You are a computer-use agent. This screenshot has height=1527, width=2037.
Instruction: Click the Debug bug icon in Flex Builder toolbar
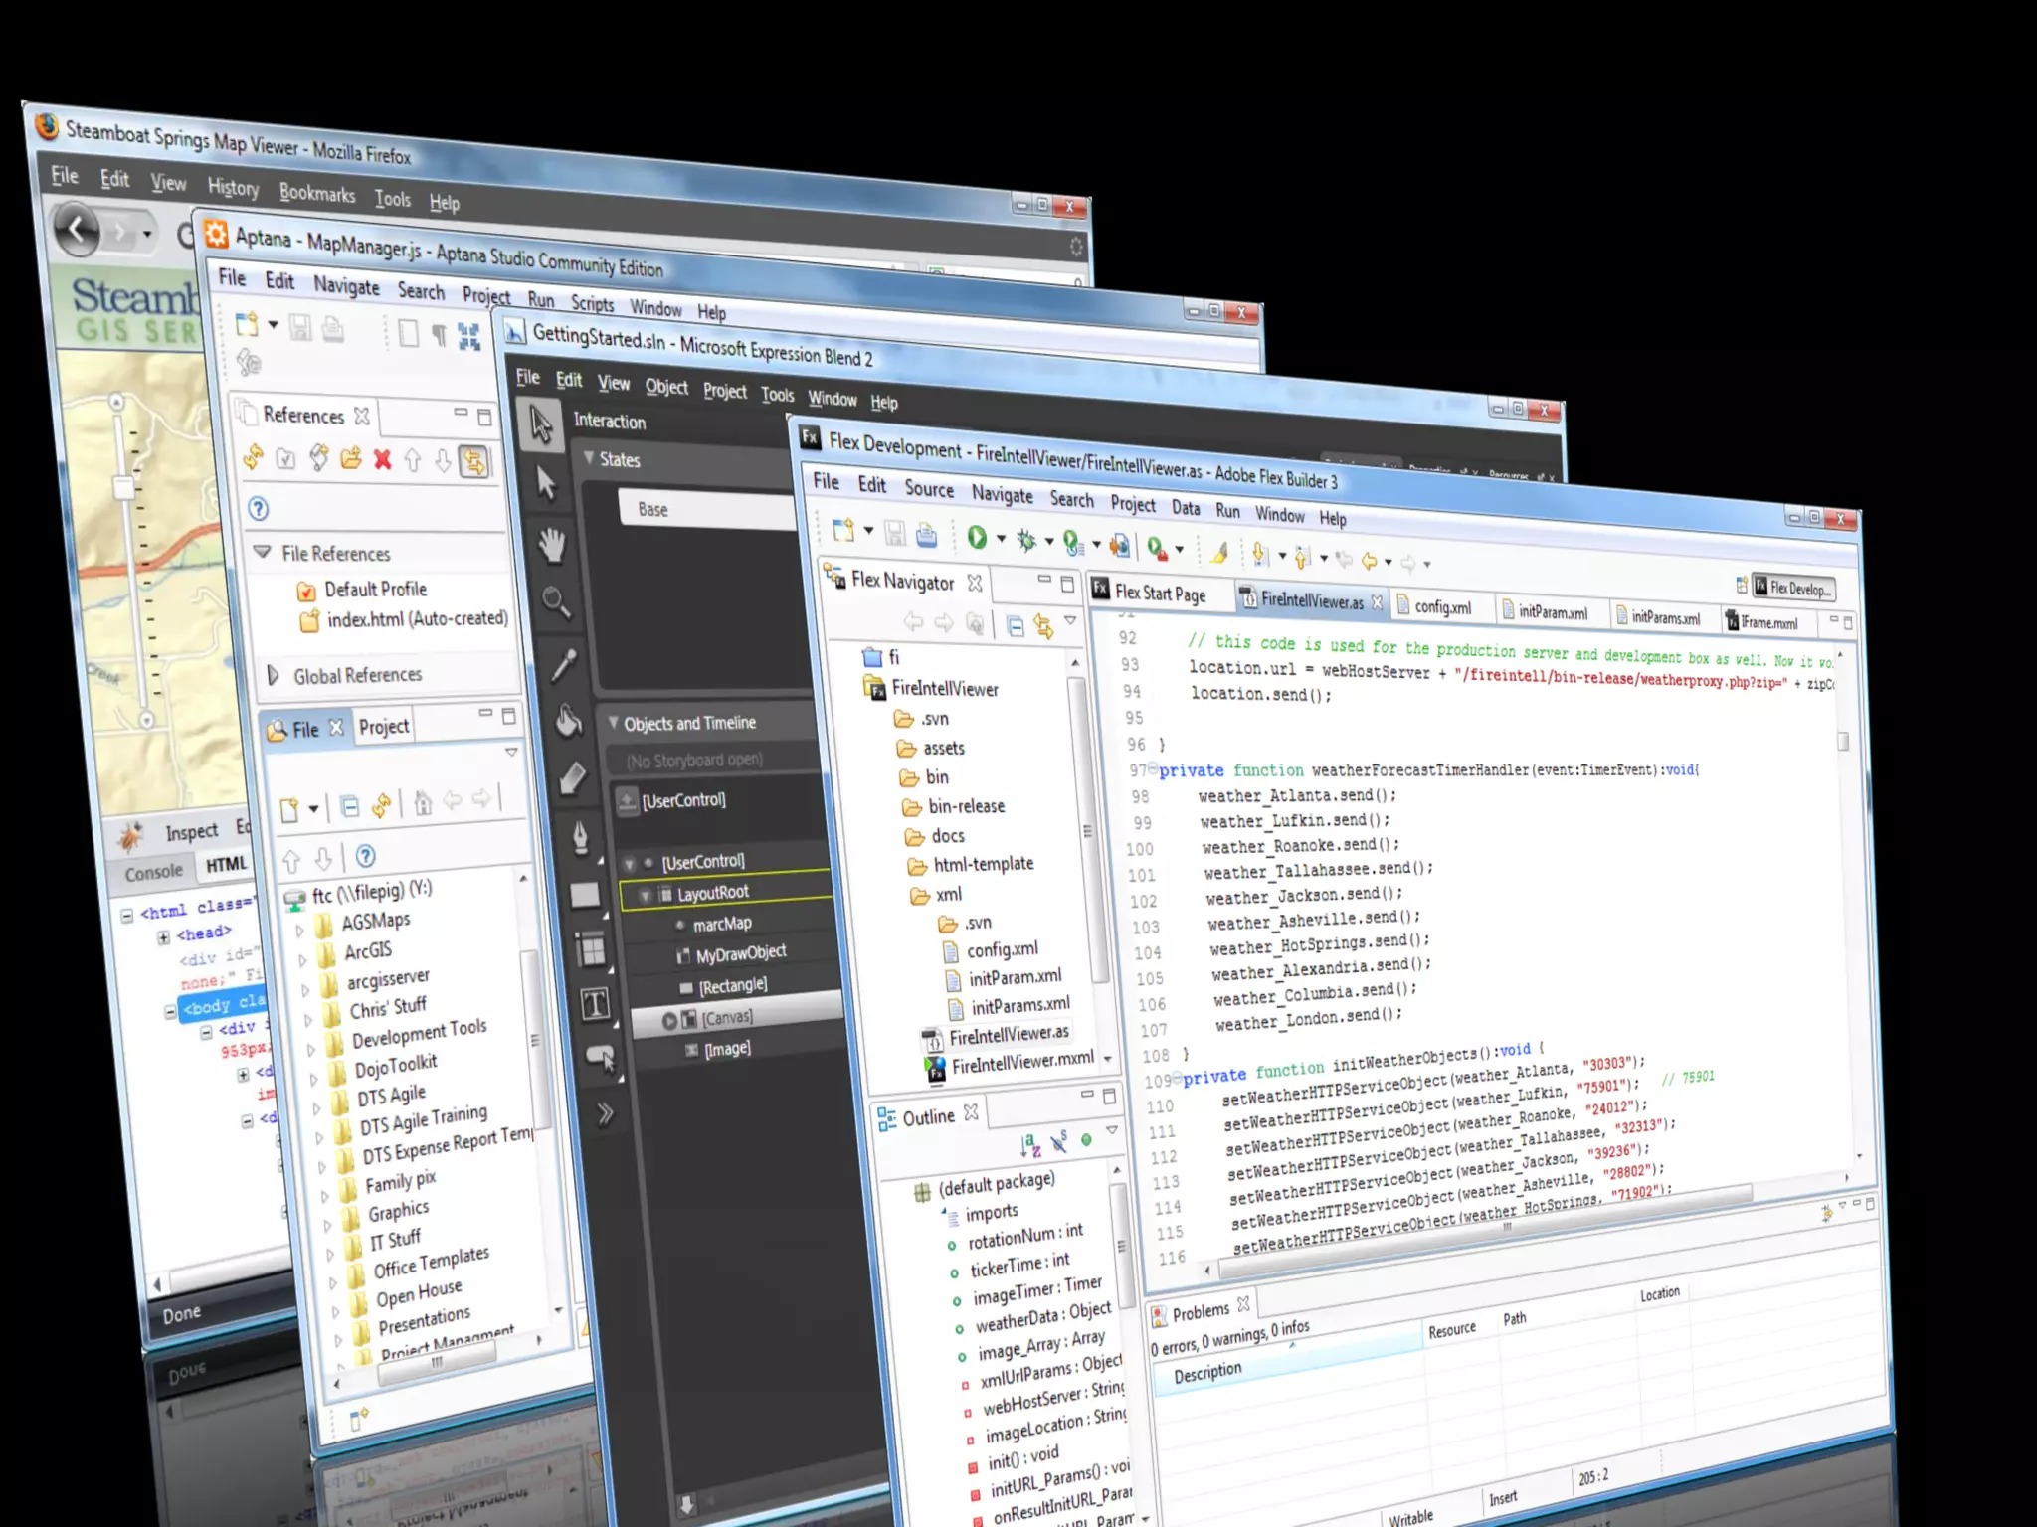(x=1026, y=541)
